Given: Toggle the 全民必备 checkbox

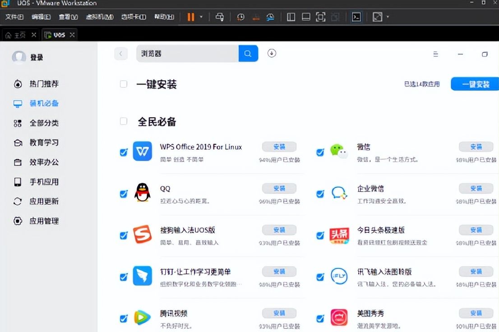Looking at the screenshot, I should coord(124,121).
